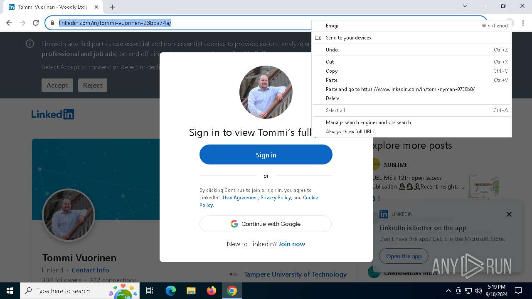Viewport: 532px width, 299px height.
Task: Show hidden tray icons chevron
Action: pos(448,291)
